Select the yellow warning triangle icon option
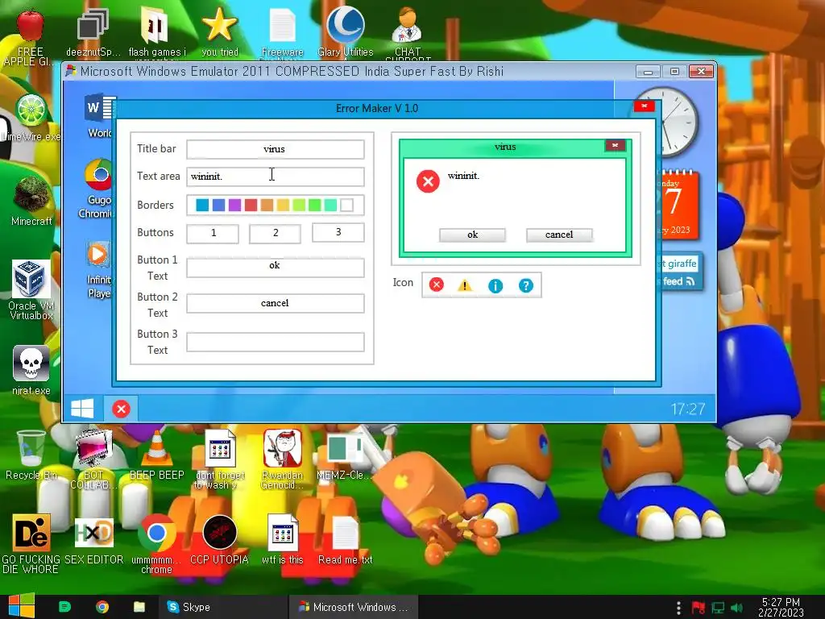 tap(465, 285)
